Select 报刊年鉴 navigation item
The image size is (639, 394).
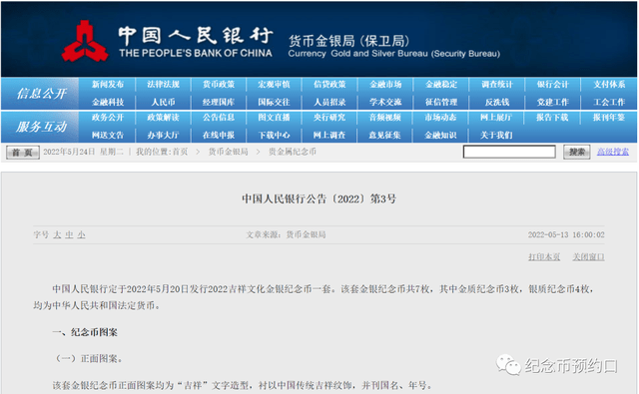(x=609, y=118)
